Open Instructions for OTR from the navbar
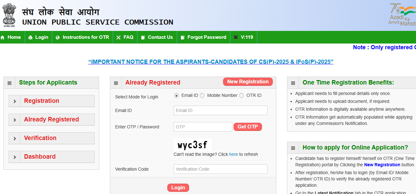The image size is (416, 194). 82,37
